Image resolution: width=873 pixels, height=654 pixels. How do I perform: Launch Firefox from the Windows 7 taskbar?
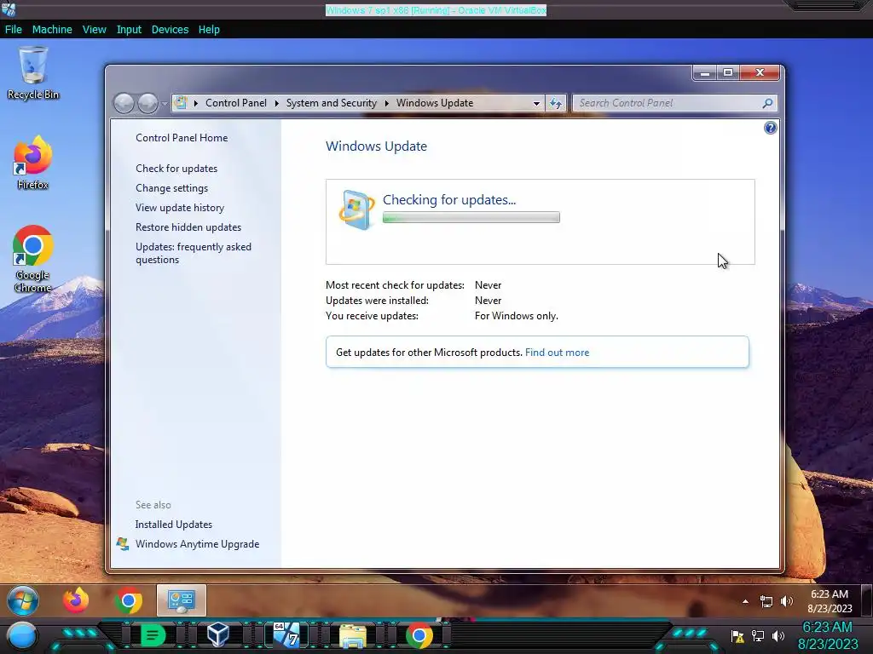click(76, 600)
